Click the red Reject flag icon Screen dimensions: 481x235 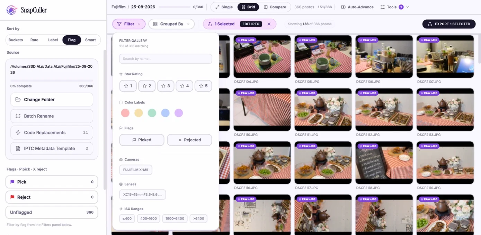(x=12, y=197)
